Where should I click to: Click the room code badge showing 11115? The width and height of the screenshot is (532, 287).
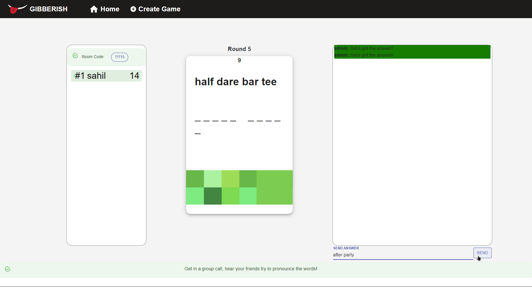click(119, 57)
